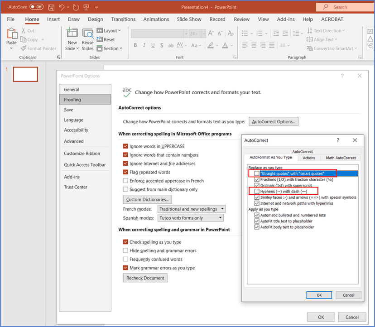The image size is (375, 327).
Task: Click the Start From Beginning presentation icon
Action: pos(86,7)
